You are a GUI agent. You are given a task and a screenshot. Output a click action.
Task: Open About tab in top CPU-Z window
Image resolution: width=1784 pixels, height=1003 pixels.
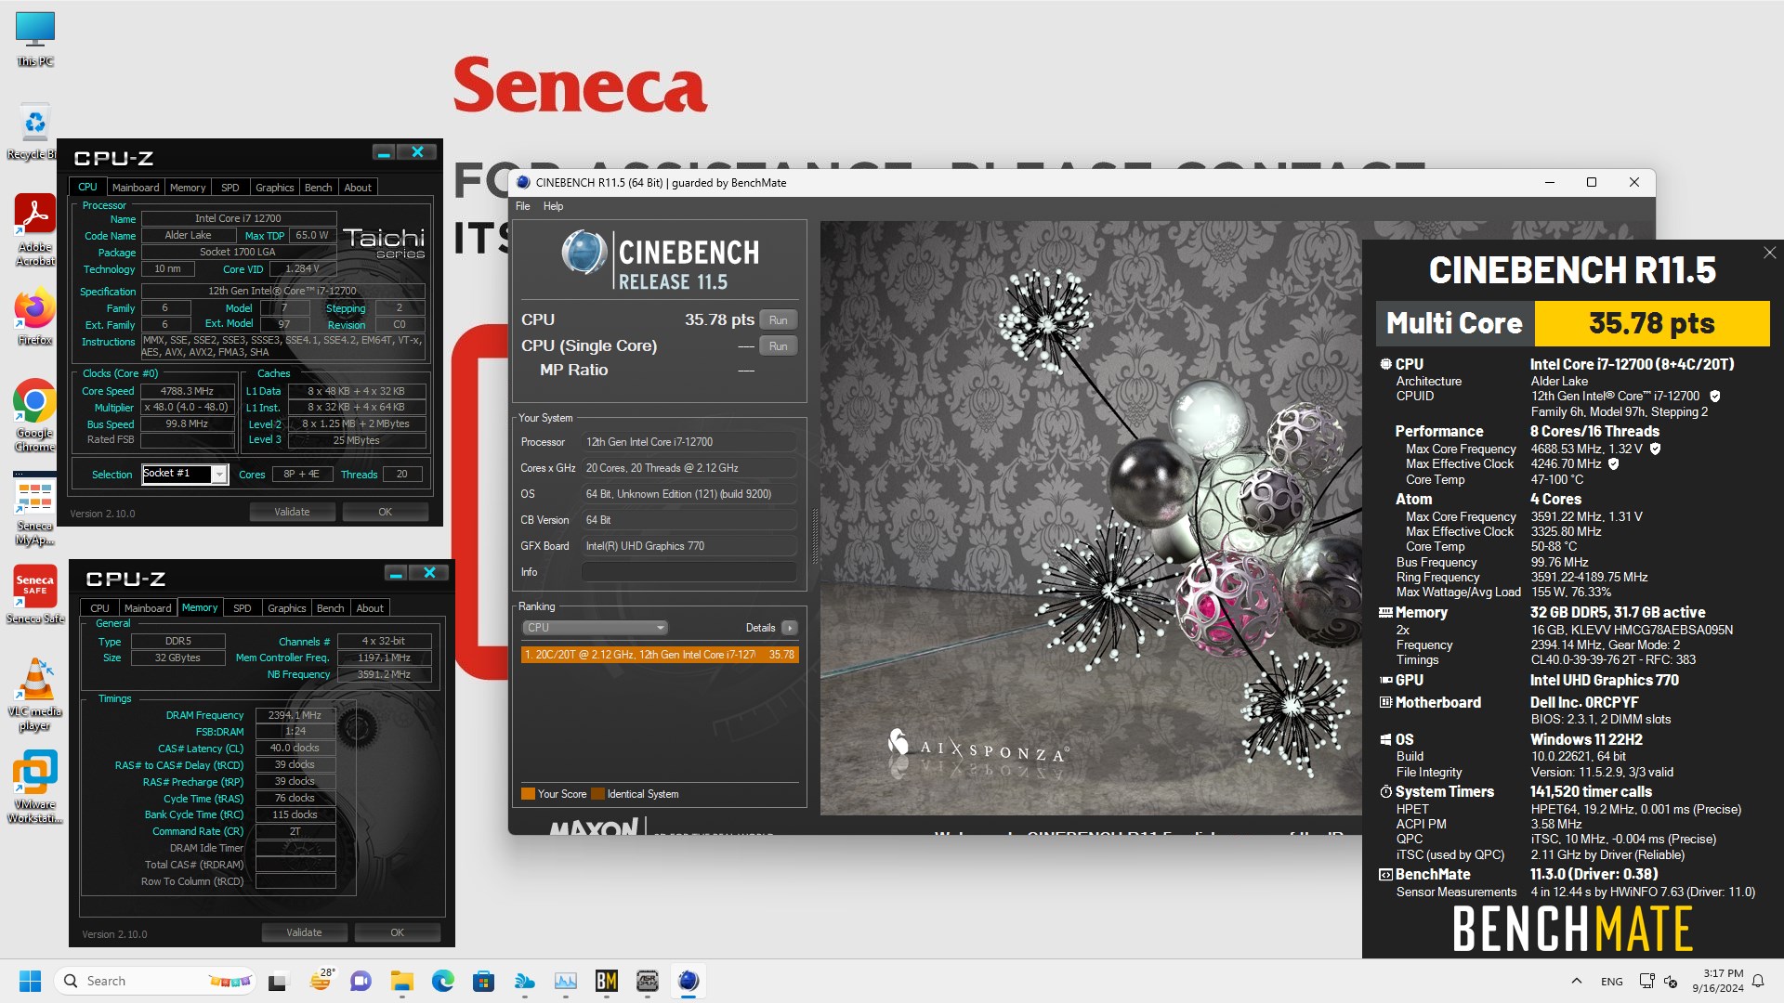358,188
